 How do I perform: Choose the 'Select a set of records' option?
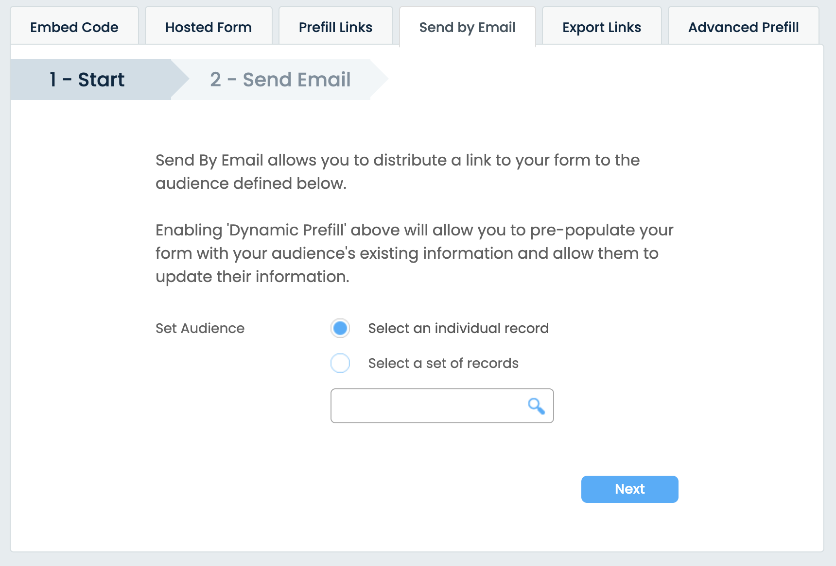(340, 363)
